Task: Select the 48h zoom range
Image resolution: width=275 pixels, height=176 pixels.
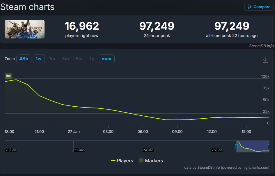Action: [24, 59]
